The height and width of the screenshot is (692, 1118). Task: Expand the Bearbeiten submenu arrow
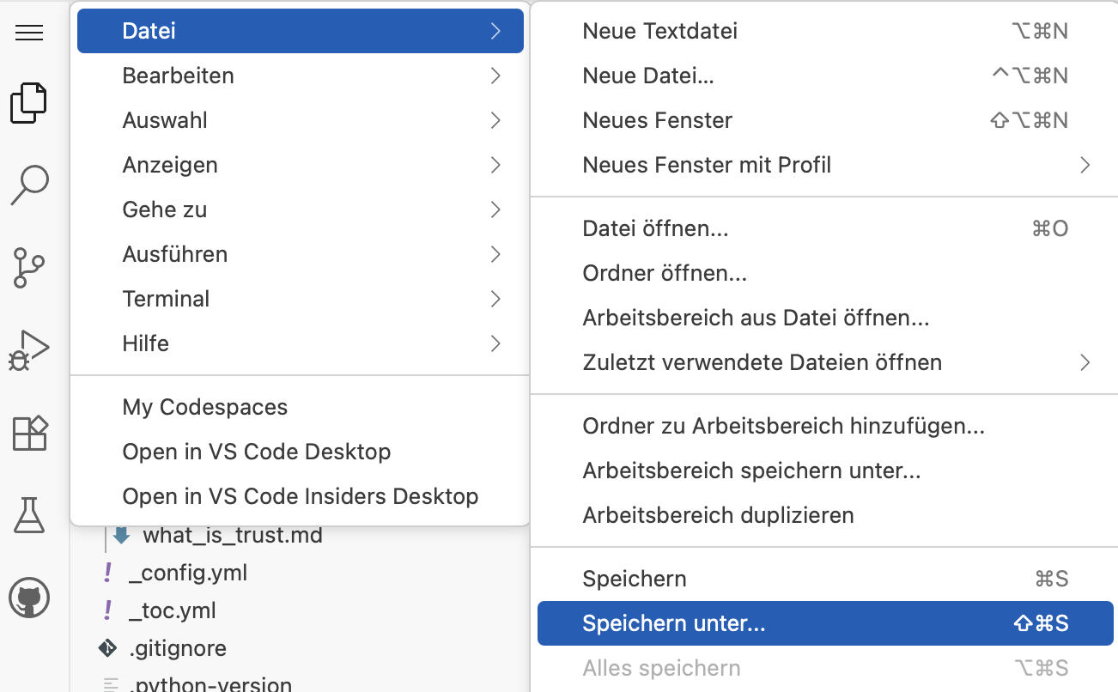tap(495, 76)
